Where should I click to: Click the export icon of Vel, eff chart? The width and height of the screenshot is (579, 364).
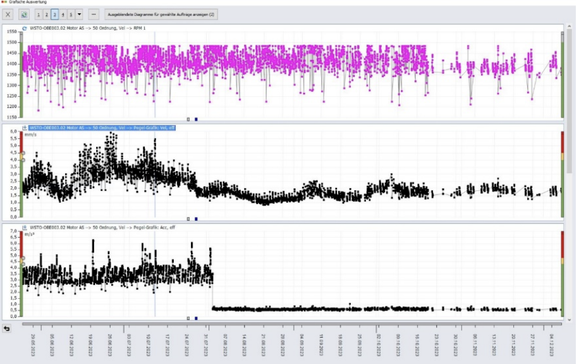[25, 128]
